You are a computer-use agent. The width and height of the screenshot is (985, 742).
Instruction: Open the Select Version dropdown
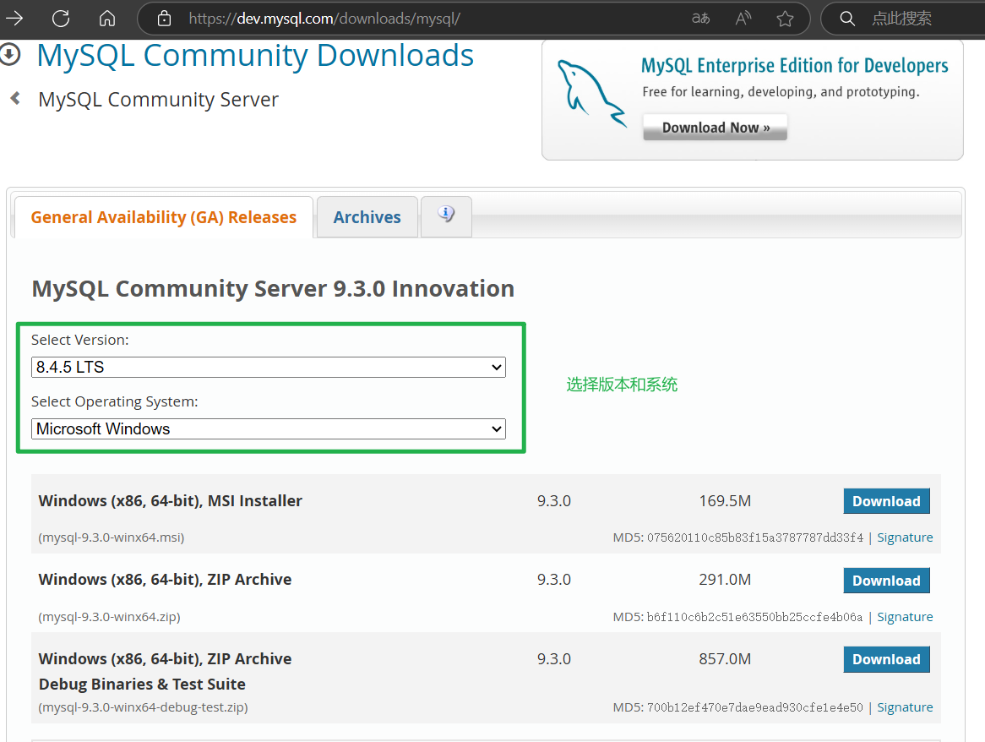pos(269,367)
